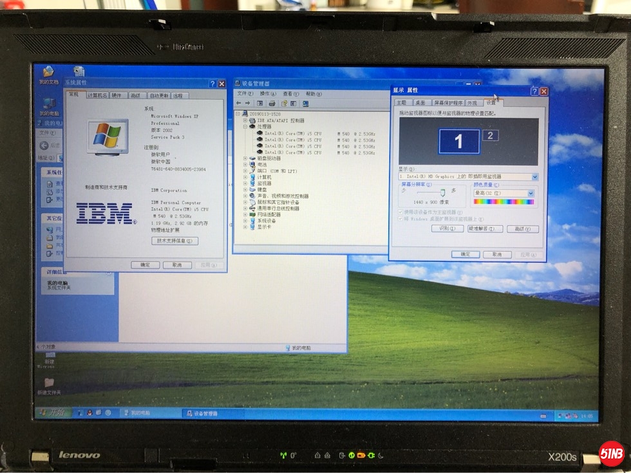Click the 技术支持信息 button

174,241
